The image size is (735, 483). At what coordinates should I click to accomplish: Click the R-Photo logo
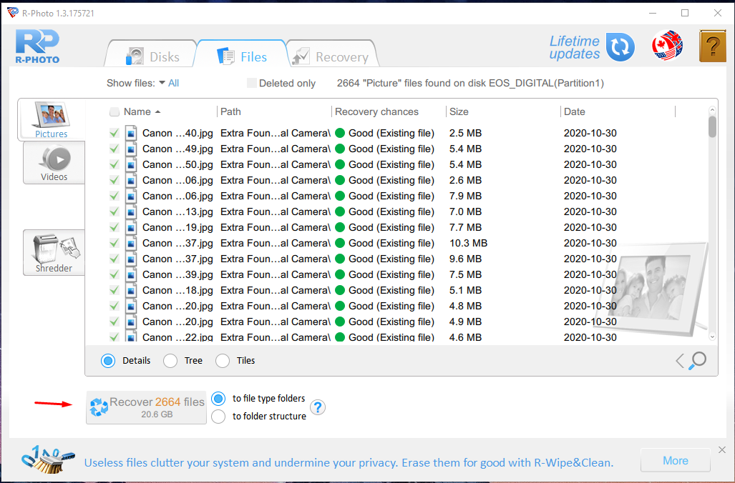pos(37,46)
